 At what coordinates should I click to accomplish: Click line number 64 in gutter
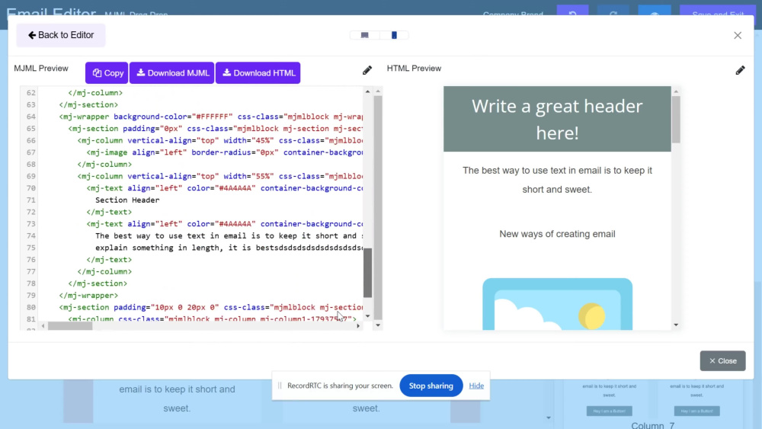point(31,117)
